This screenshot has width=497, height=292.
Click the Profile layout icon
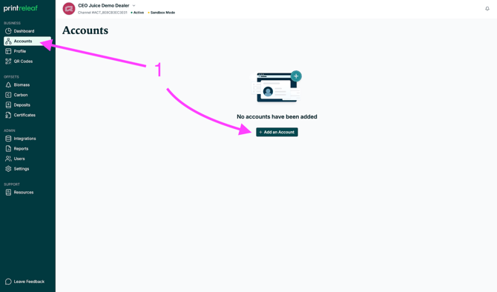(8, 51)
